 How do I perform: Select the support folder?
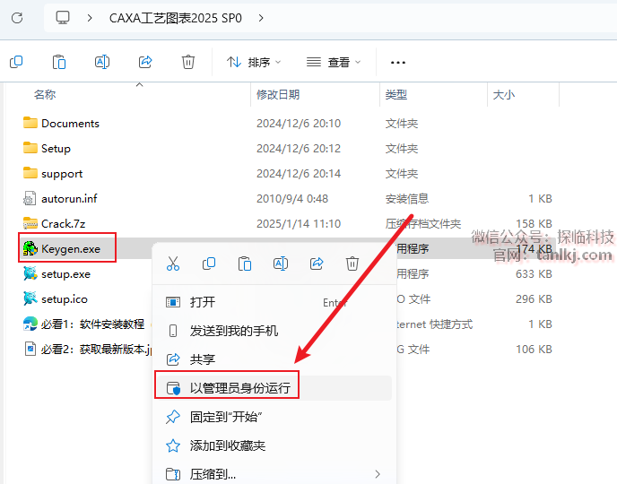(62, 174)
